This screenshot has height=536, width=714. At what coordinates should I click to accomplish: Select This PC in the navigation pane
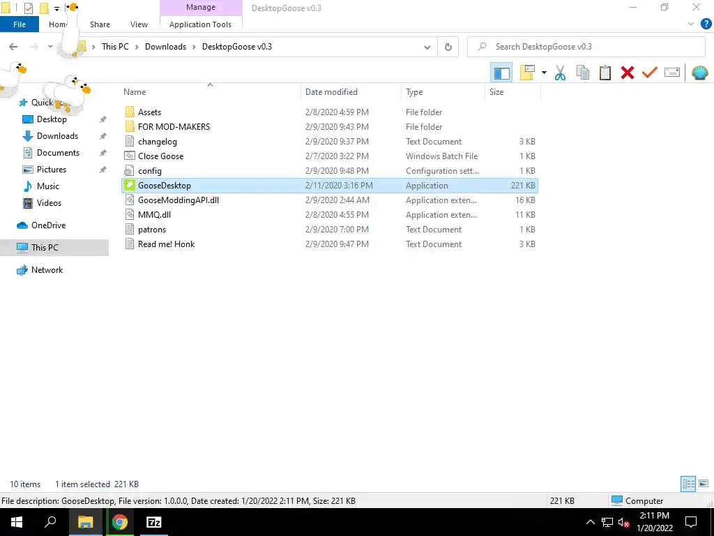[45, 248]
